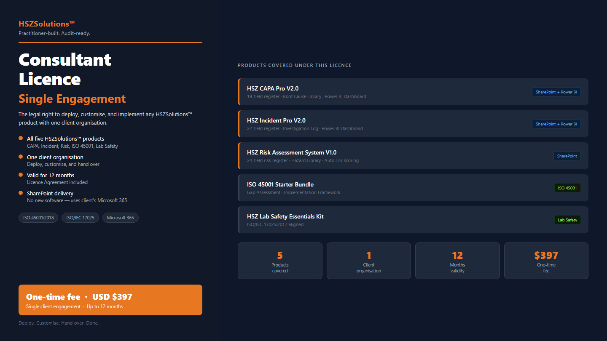Select the "ISO/IEC 17025:2017 aligned" description
This screenshot has height=341, width=607.
pos(275,224)
